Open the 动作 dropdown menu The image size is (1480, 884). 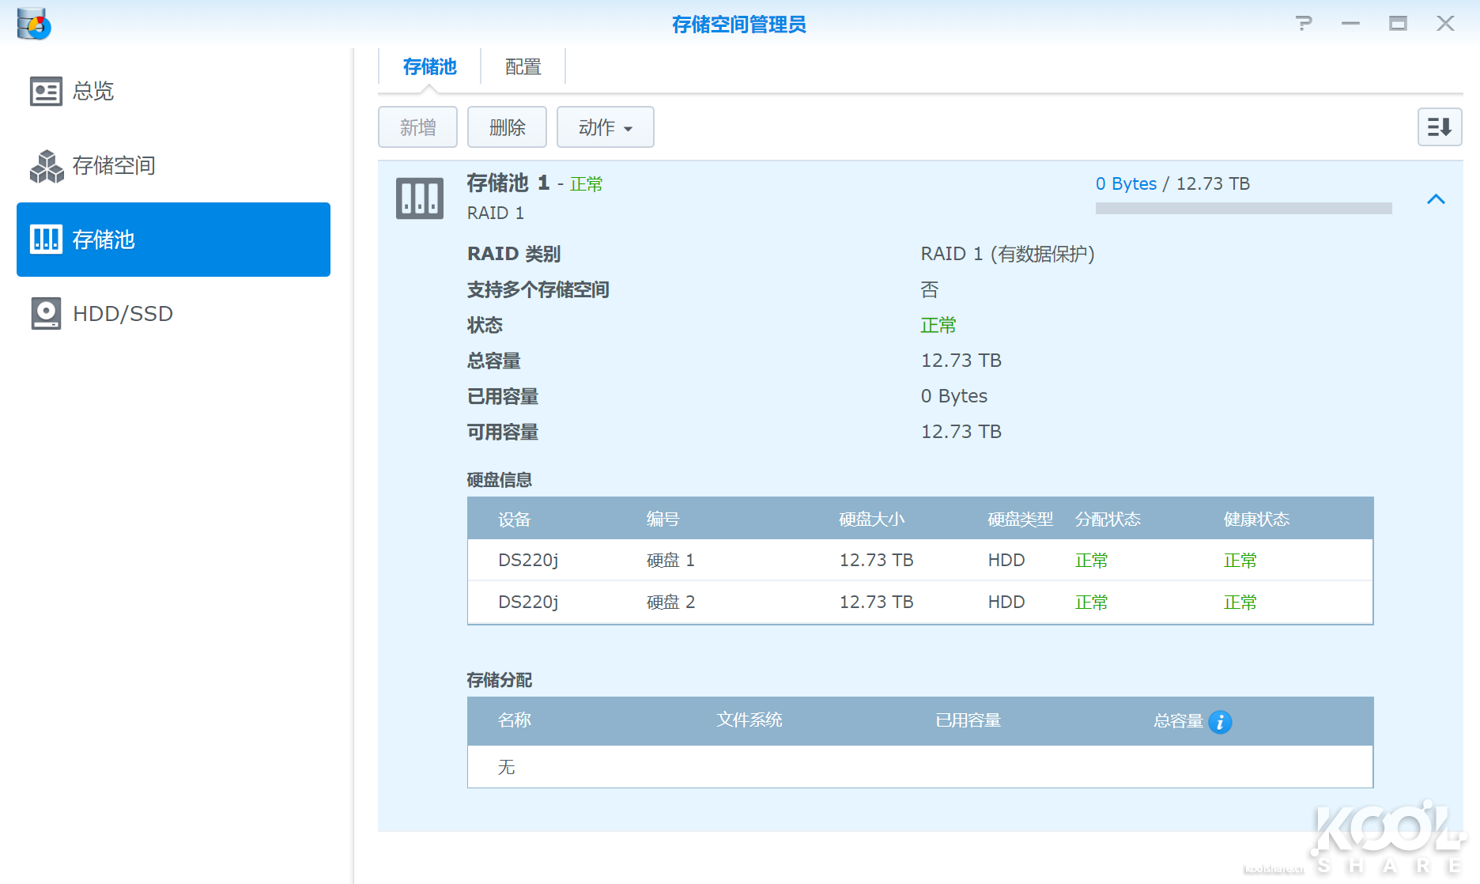click(x=605, y=127)
